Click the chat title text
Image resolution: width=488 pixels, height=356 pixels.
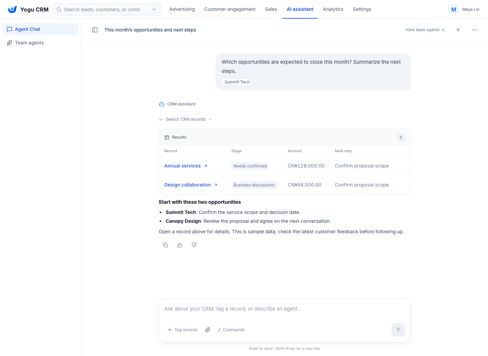pyautogui.click(x=150, y=30)
